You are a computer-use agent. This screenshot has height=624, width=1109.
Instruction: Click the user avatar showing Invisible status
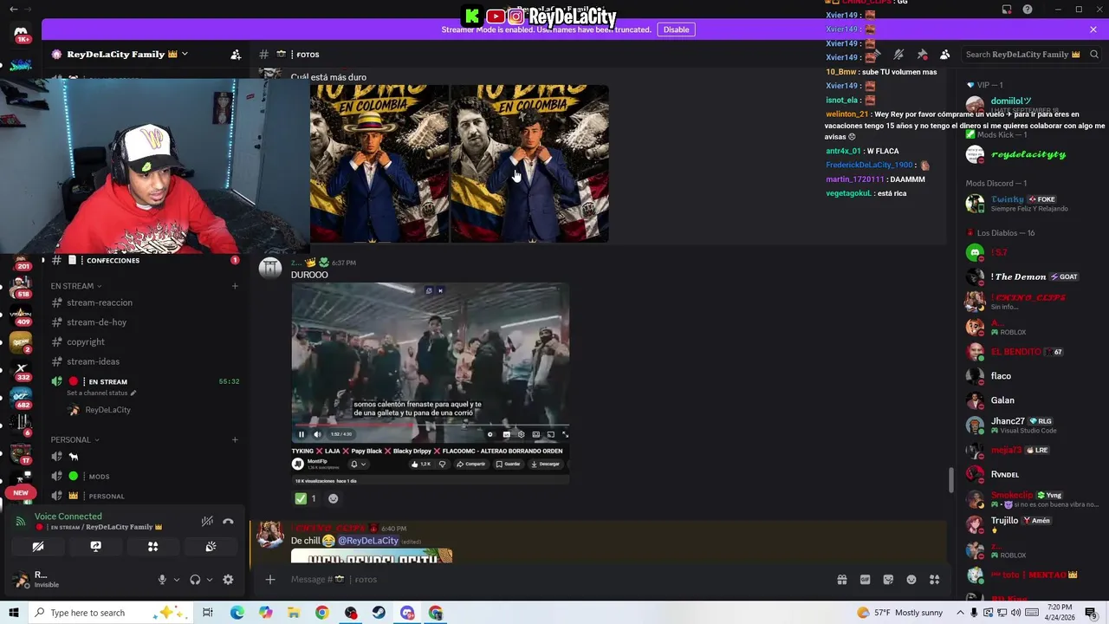[x=21, y=580]
